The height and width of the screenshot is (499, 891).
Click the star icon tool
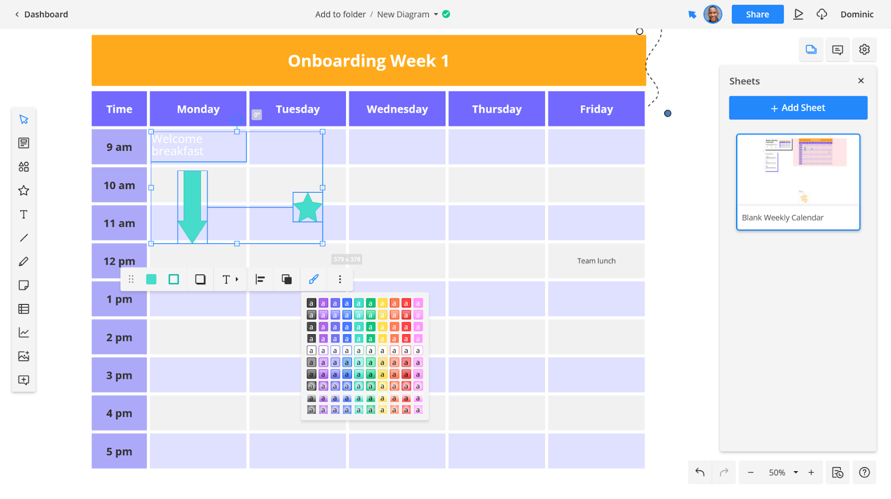click(x=23, y=190)
